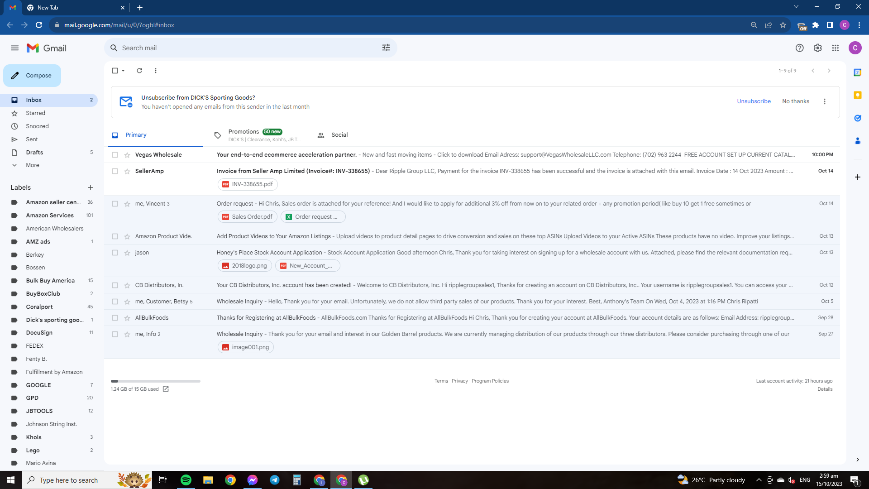
Task: Open Contacts side panel
Action: [x=858, y=141]
